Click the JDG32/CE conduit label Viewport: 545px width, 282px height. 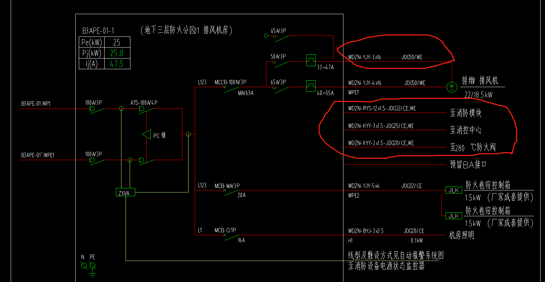412,186
